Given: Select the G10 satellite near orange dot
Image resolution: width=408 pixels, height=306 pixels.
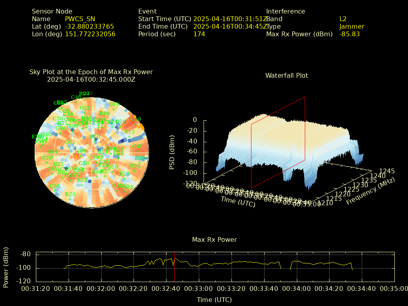Looking at the screenshot, I should [x=136, y=119].
